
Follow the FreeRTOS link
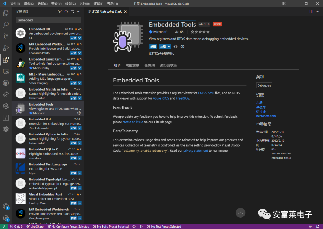tap(182, 98)
